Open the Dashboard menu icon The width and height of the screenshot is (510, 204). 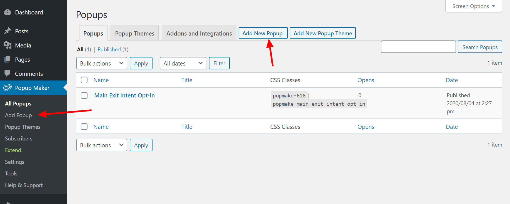(7, 12)
